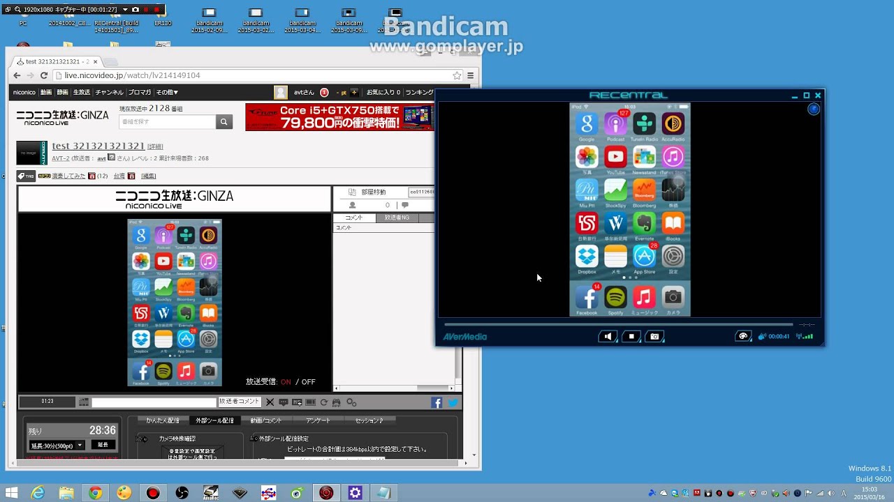
Task: Open the ブロマガ menu item
Action: click(140, 92)
